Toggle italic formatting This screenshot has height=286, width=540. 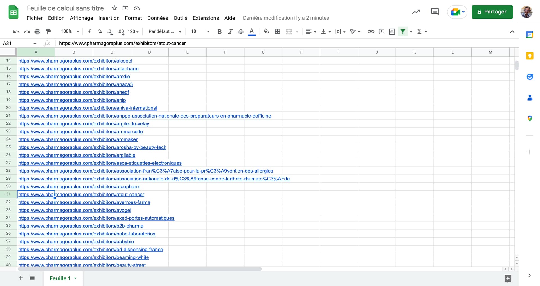tap(230, 32)
